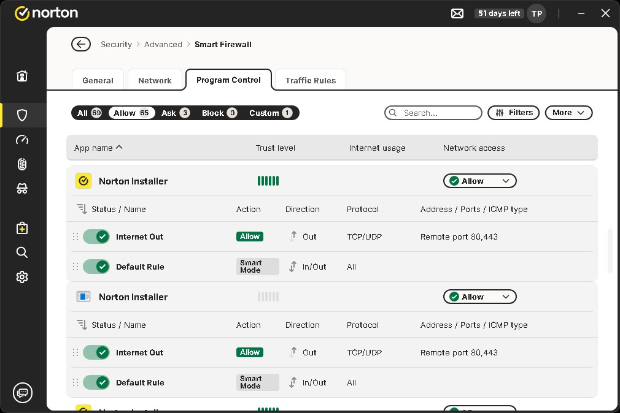Disable first Internet Out rule toggle
The image size is (620, 413).
click(96, 237)
